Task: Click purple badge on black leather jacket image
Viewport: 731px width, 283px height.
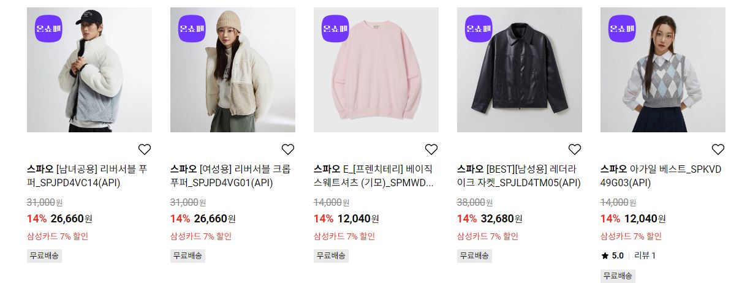Action: pos(479,28)
